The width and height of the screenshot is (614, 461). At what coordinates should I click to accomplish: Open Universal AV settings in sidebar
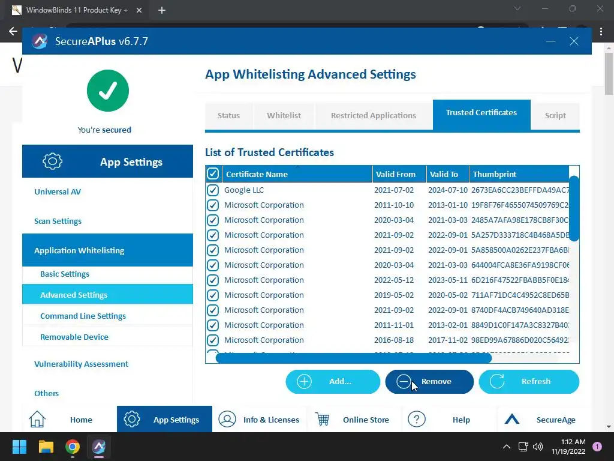point(58,191)
